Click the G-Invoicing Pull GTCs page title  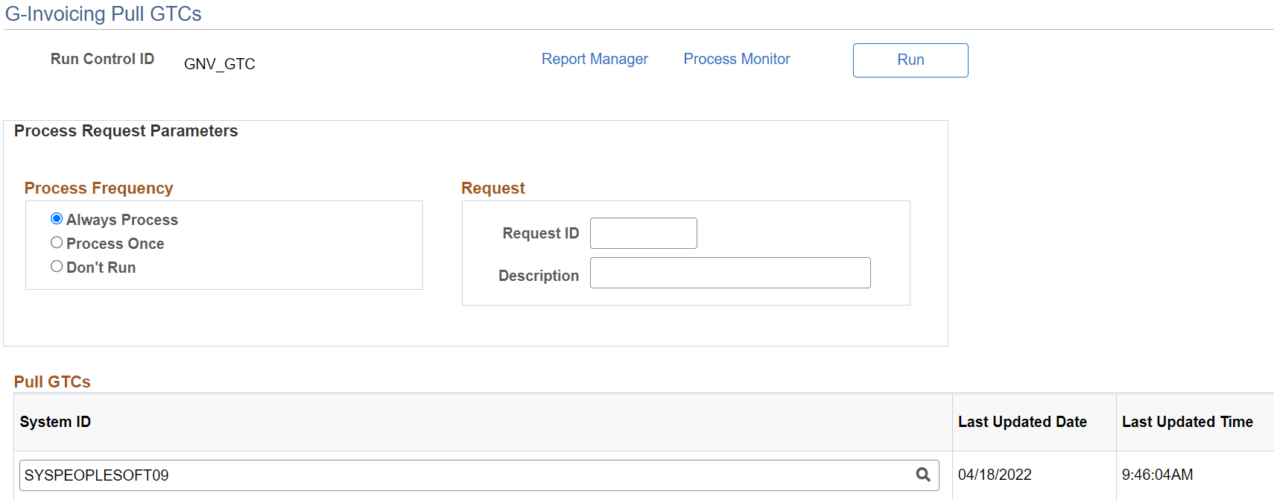[104, 14]
